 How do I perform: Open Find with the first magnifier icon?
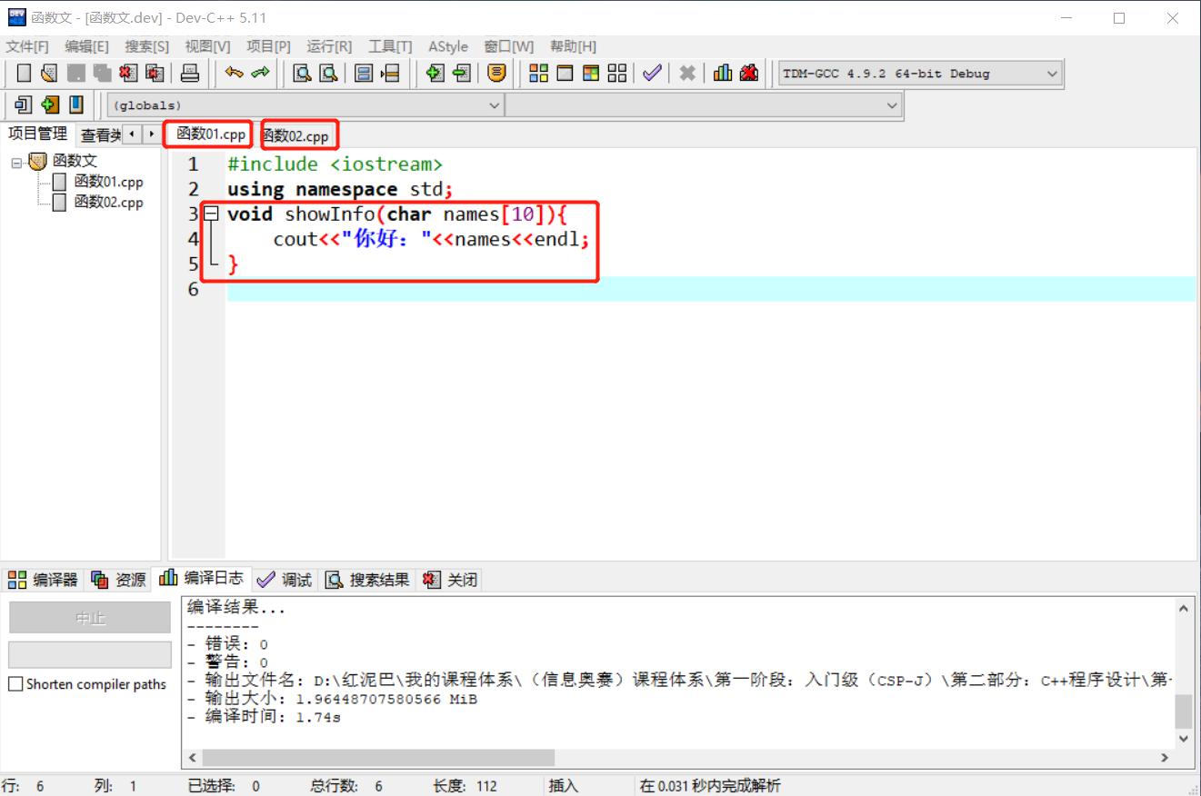coord(302,74)
